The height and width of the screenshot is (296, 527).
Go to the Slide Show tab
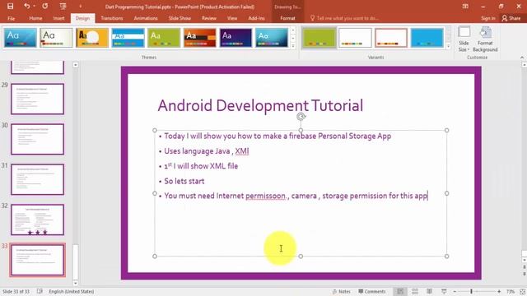(x=180, y=18)
